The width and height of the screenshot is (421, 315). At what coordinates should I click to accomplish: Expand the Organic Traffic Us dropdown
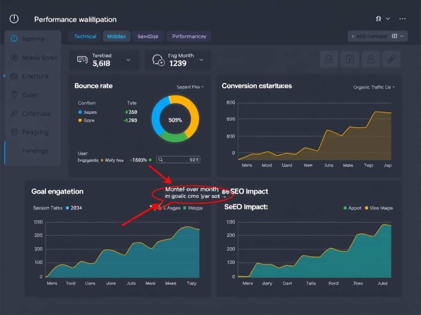coord(374,87)
